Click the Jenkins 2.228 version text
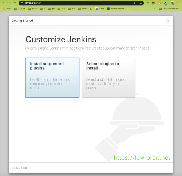Screen dimensions: 182x176 [20, 168]
